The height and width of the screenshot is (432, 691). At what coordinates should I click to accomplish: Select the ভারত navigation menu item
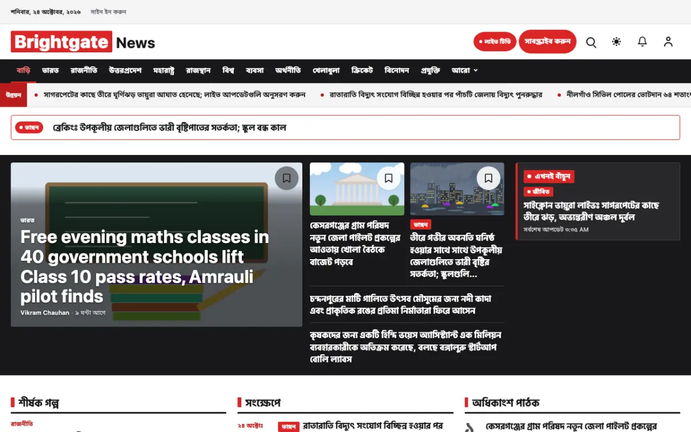click(51, 70)
